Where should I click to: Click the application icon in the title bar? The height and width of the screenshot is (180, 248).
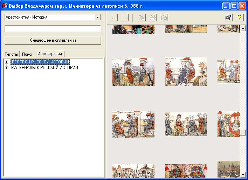(5, 6)
